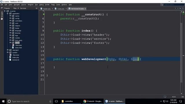Viewport: 185px width, 104px height.
Task: Click the restore window group icon above Navigator
Action: tap(2, 8)
